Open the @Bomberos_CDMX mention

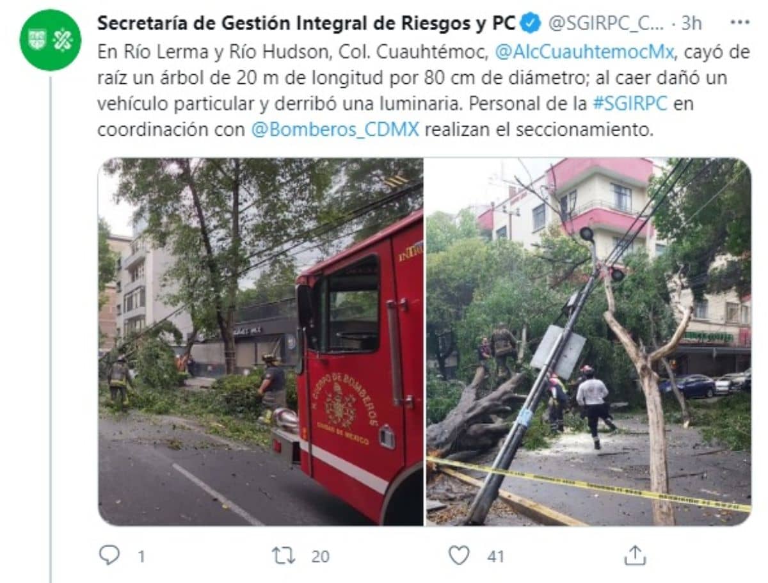click(335, 129)
